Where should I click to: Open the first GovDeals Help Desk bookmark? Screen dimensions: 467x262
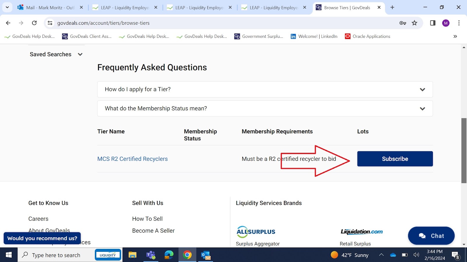(30, 36)
